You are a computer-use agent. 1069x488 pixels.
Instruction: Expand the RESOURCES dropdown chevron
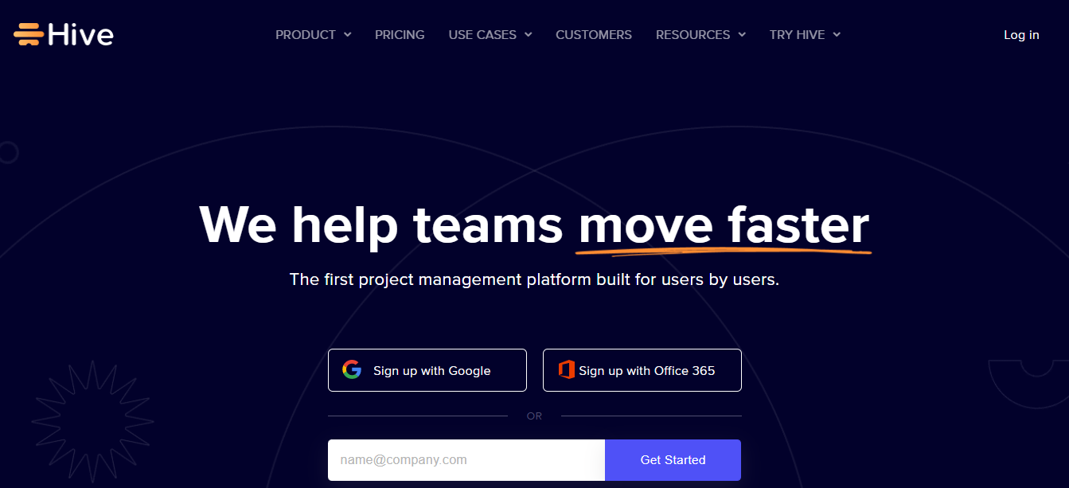(742, 35)
